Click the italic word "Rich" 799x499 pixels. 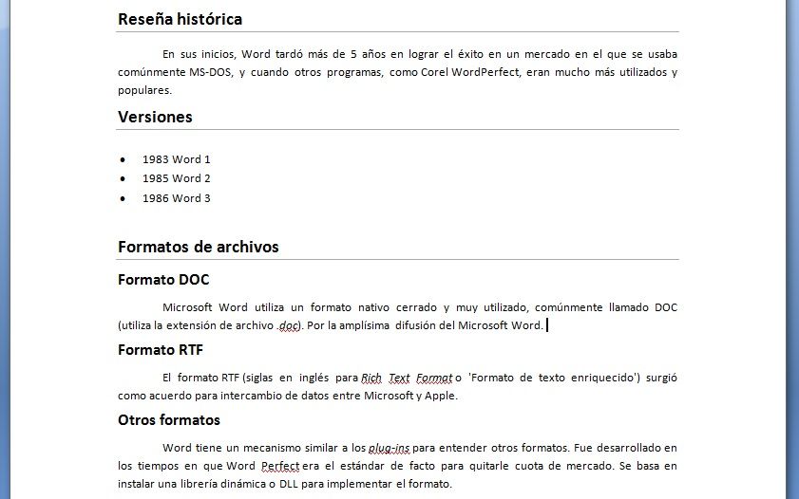[x=371, y=378]
